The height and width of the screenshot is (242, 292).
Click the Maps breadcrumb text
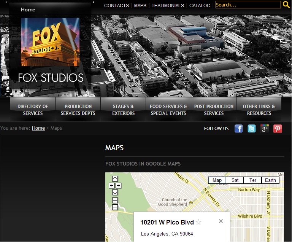pos(56,128)
